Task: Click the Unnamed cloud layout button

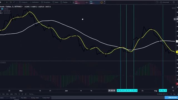Action: point(164,2)
